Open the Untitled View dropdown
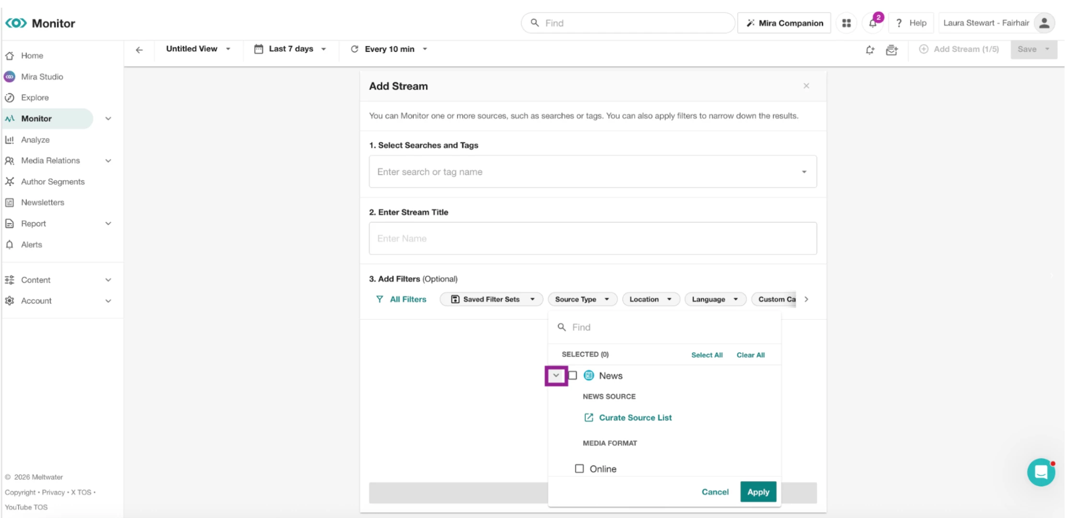This screenshot has width=1065, height=518. point(198,49)
